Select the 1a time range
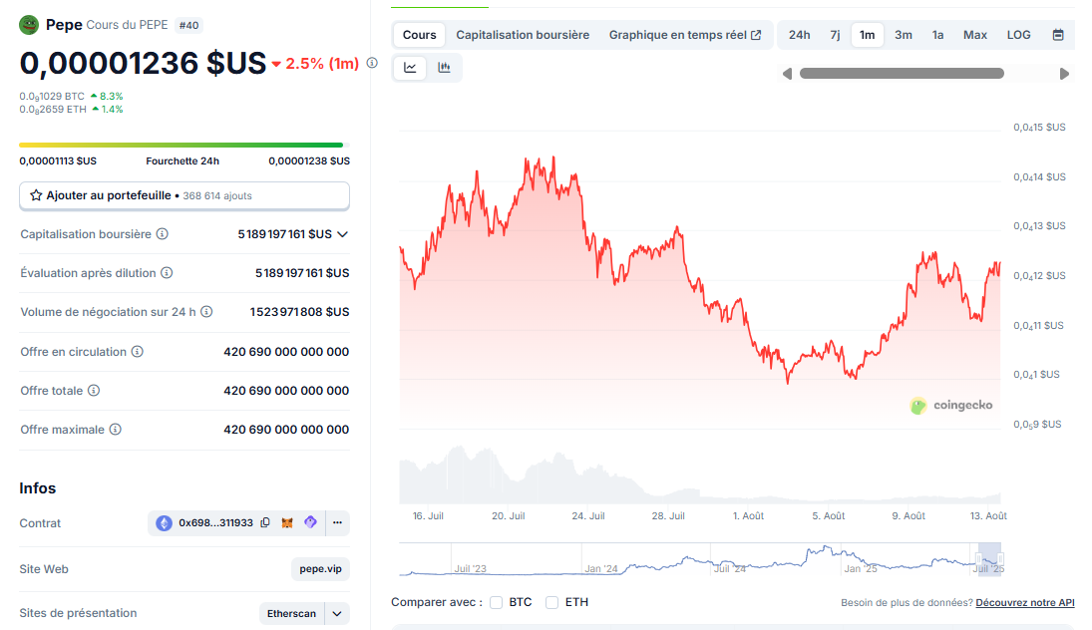Screen dimensions: 1092x630 click(938, 35)
